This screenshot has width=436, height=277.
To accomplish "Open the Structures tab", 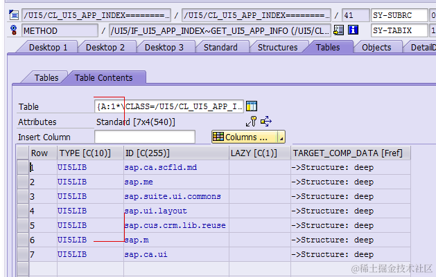I will 277,48.
